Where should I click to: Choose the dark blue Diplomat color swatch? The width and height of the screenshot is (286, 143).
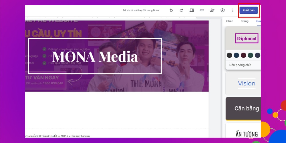click(x=237, y=55)
